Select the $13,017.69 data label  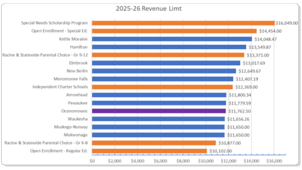click(x=253, y=63)
